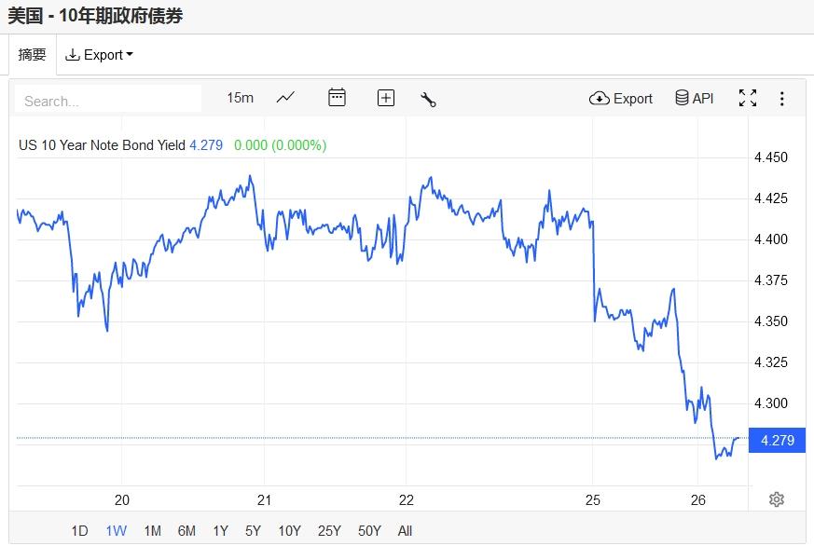Show All historical data
The width and height of the screenshot is (814, 546).
pyautogui.click(x=405, y=531)
